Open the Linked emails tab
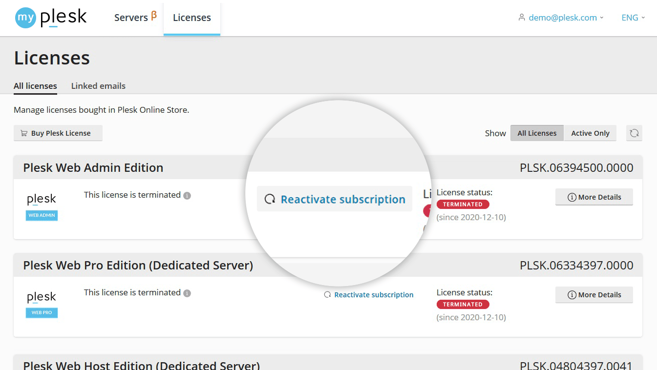657x370 pixels. coord(98,85)
